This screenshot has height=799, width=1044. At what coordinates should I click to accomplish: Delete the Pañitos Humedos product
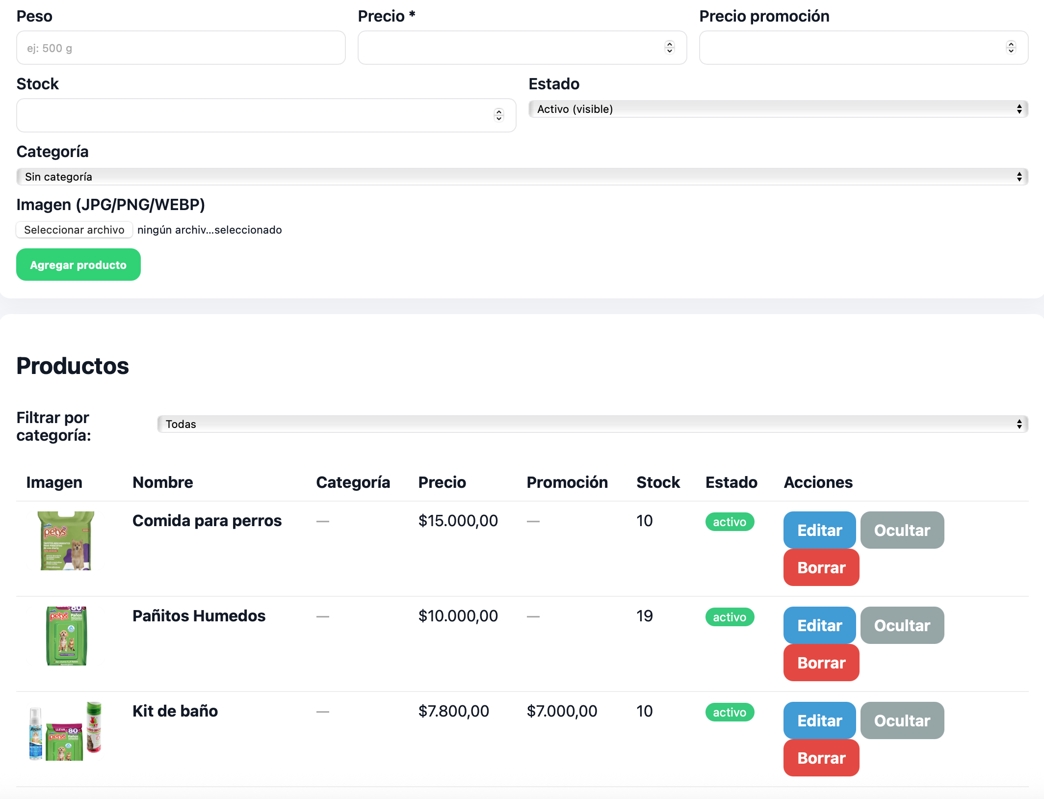coord(821,663)
